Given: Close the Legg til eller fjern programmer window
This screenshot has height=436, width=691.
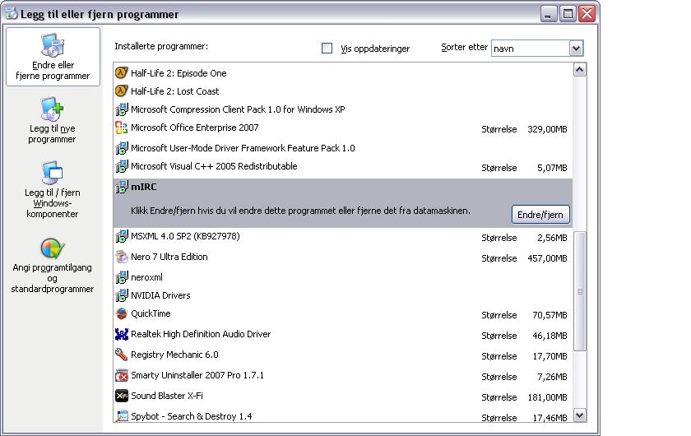Looking at the screenshot, I should [587, 14].
